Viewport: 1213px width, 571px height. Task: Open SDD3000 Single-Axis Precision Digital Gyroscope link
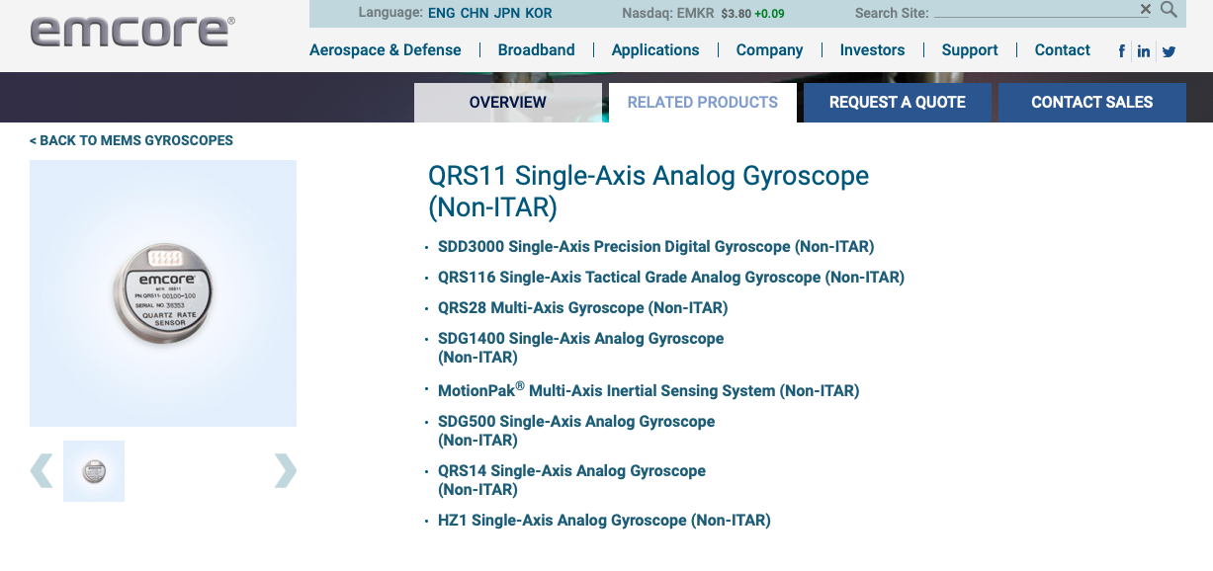(656, 247)
